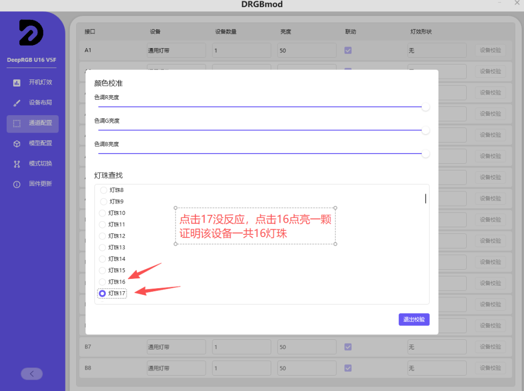Open the 固件更新 info icon

tap(17, 184)
